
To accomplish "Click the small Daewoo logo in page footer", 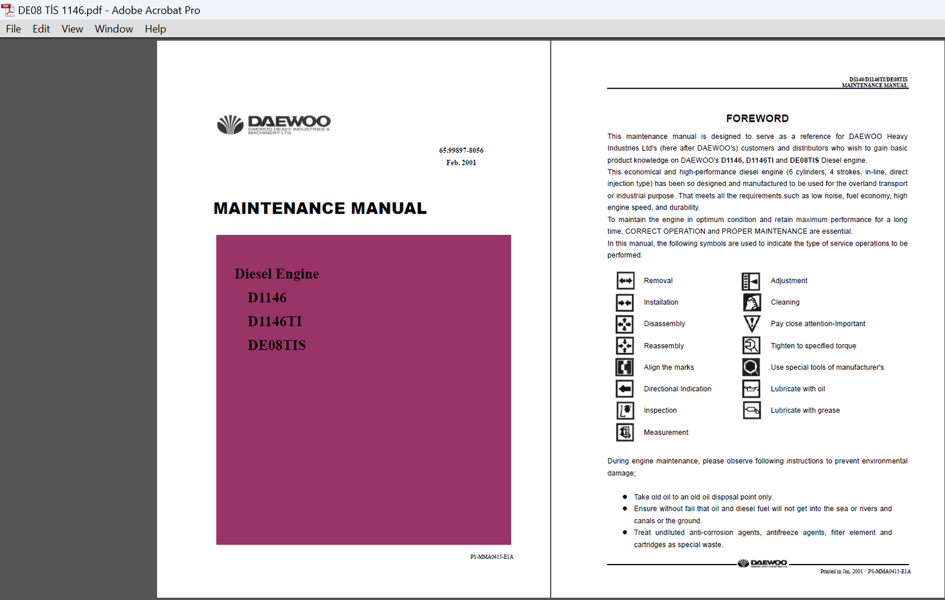I will coord(762,563).
